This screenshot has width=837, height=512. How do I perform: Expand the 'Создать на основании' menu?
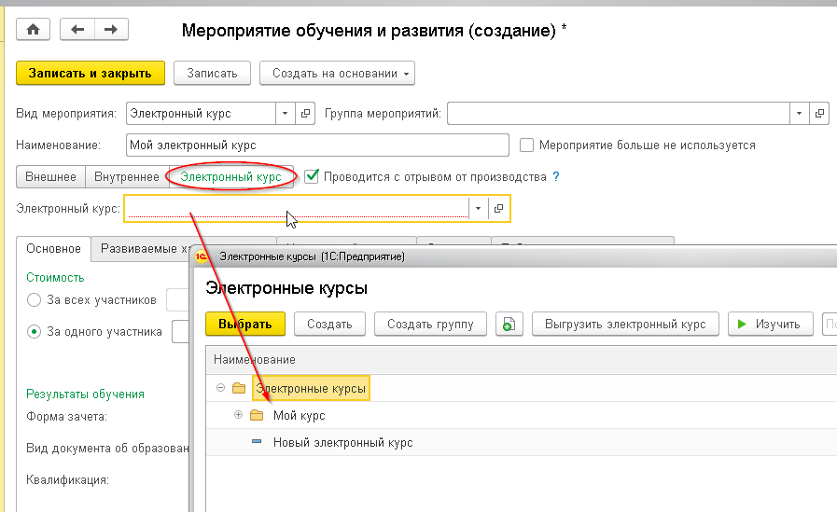click(x=337, y=73)
